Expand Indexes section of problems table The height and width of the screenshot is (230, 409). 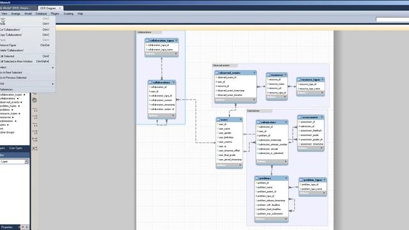[x=286, y=219]
